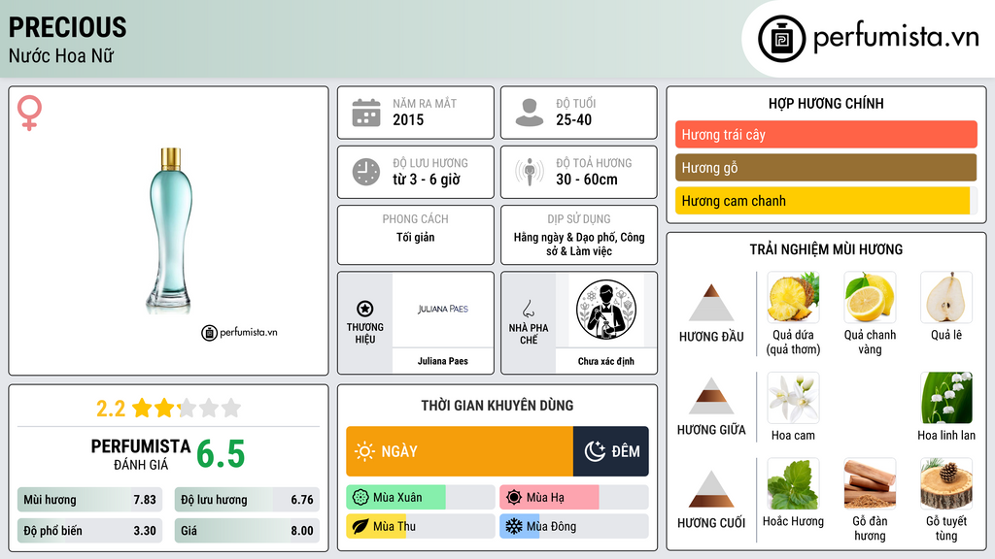Click the pink female gender symbol

coord(29,113)
